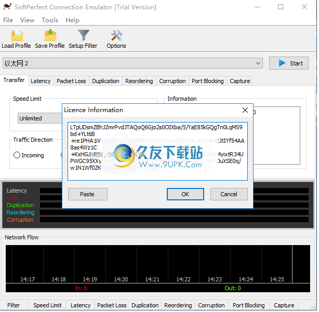This screenshot has height=312, width=319.
Task: Click Speed Limit in the status bar
Action: click(x=47, y=305)
